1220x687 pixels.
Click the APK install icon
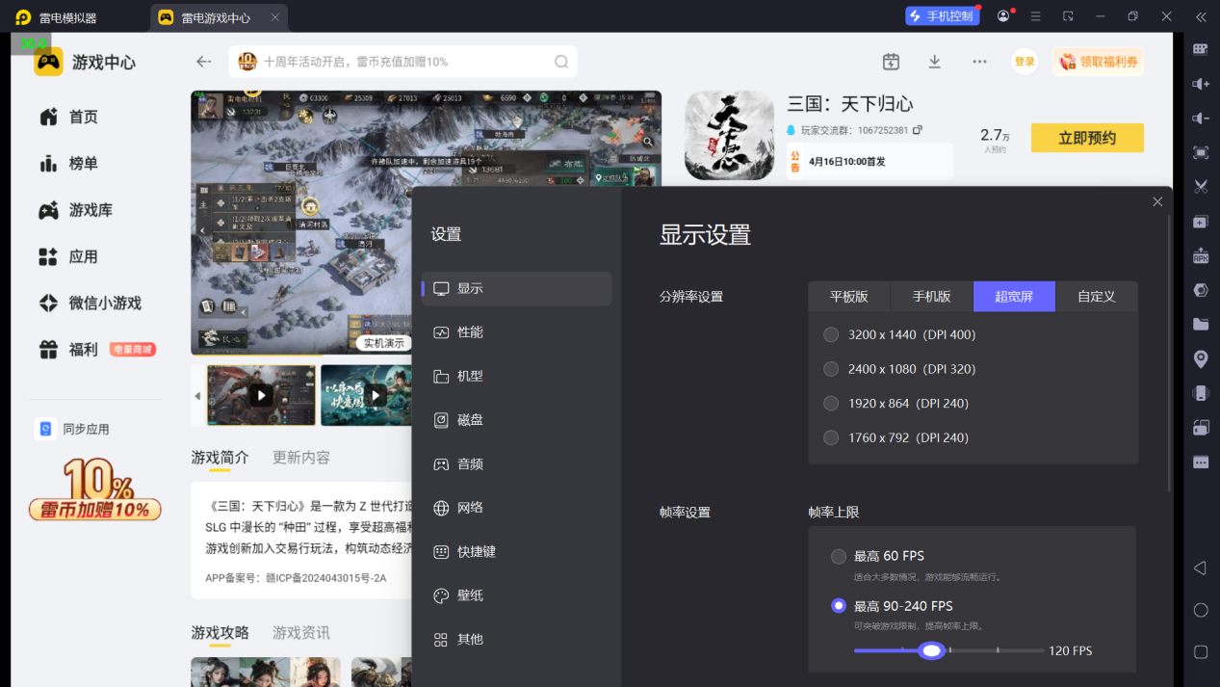click(1201, 255)
